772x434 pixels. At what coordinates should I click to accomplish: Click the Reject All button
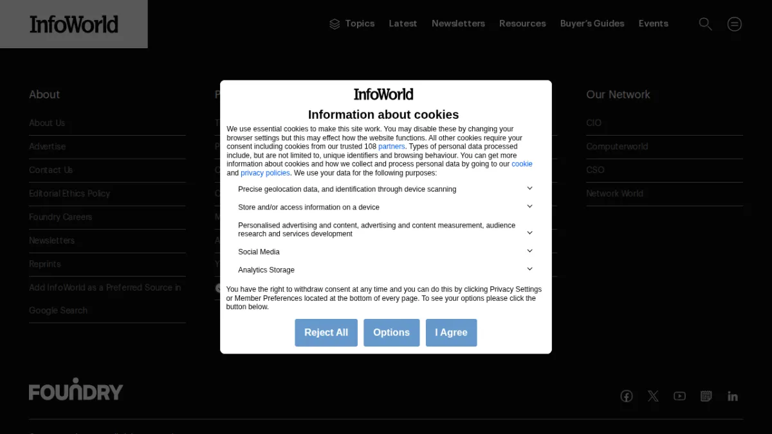tap(326, 332)
